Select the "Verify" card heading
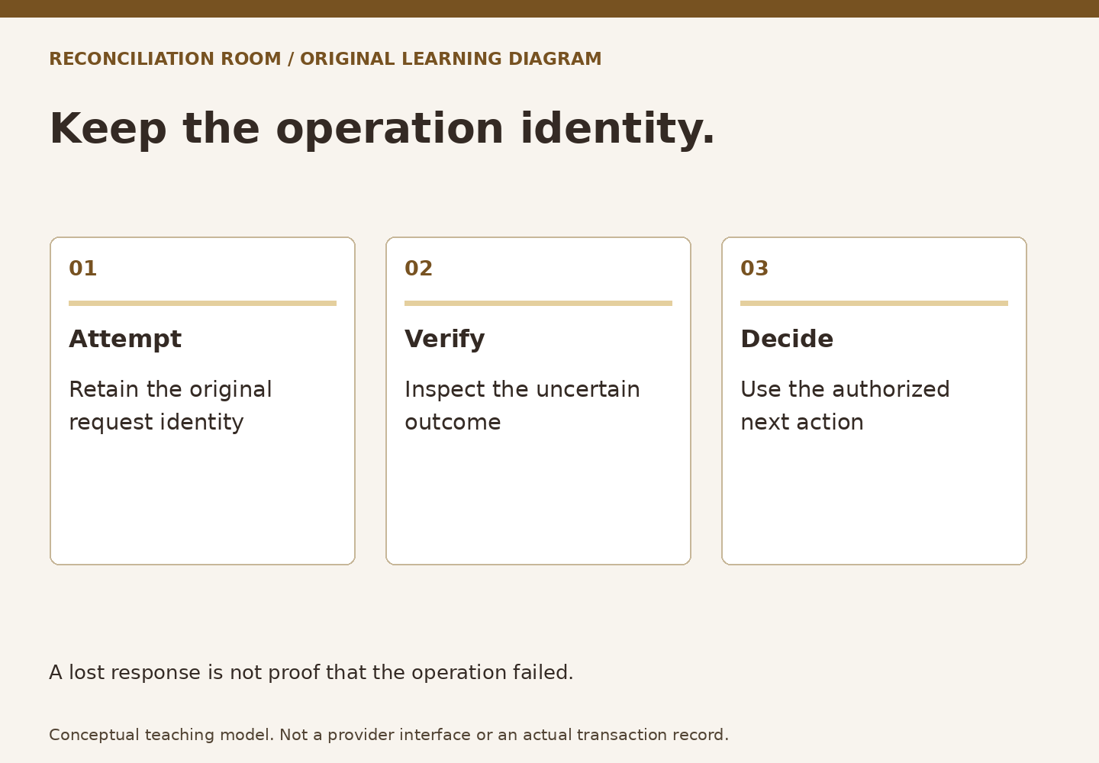 [445, 339]
